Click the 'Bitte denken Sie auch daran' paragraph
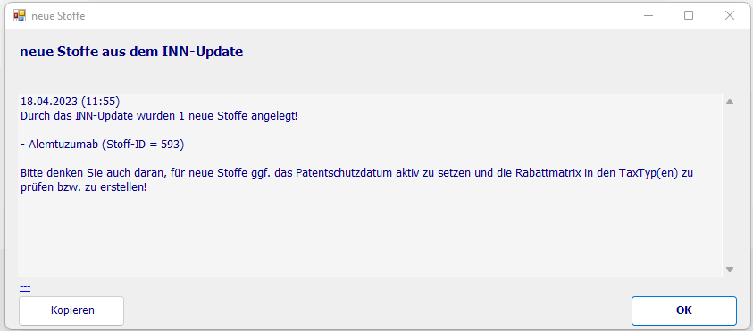753x331 pixels. 356,180
